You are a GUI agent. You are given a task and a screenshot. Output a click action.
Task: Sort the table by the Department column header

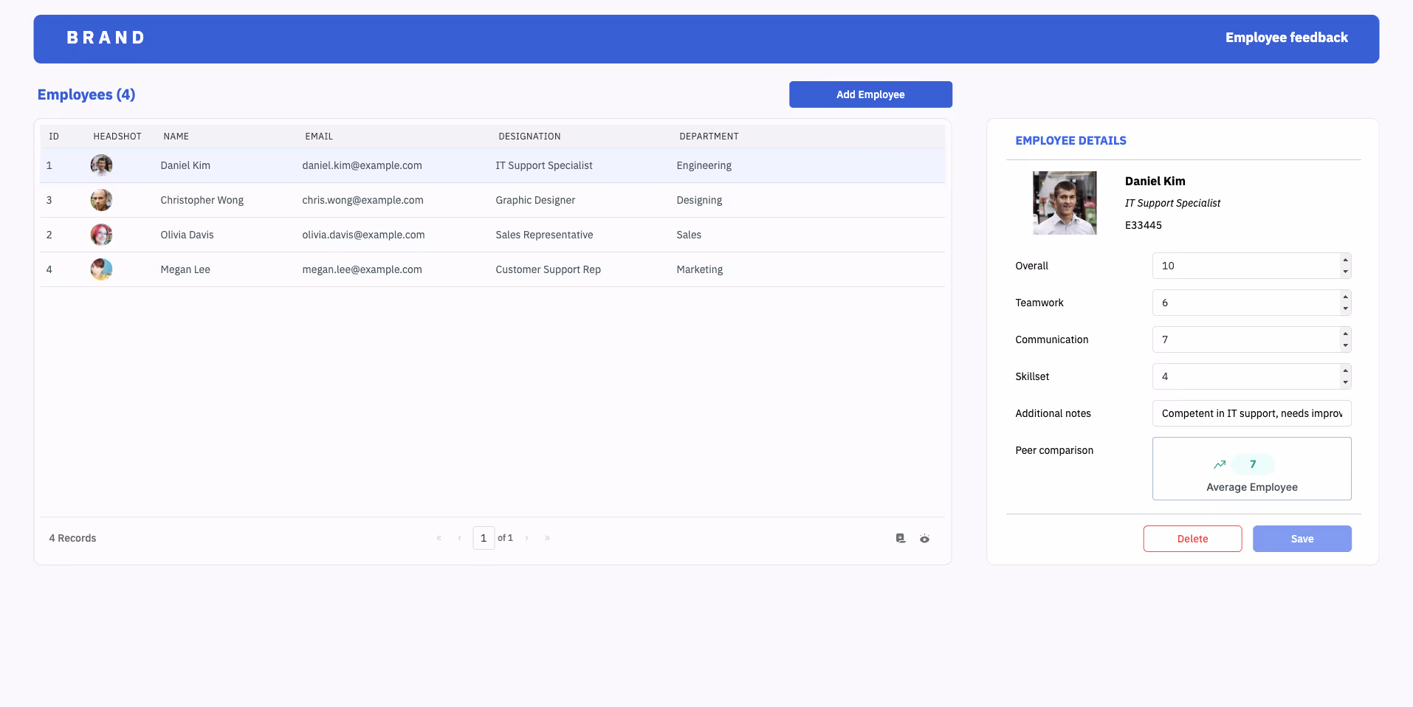[708, 137]
